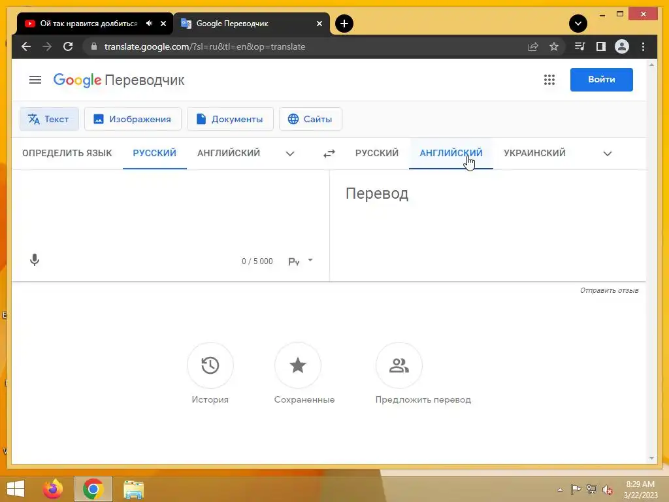This screenshot has width=669, height=502.
Task: Reload the Translate page
Action: tap(68, 46)
